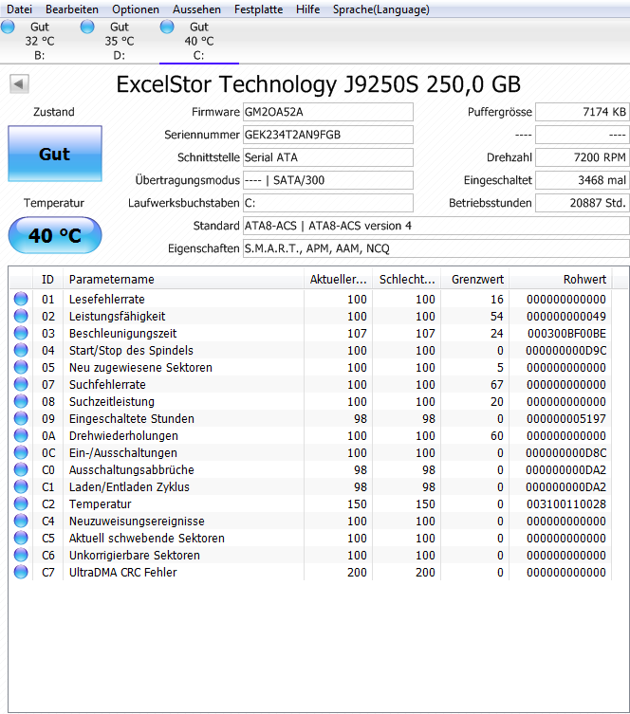Screen dimensions: 630x714
Task: Open the Festplatte menu
Action: (258, 9)
